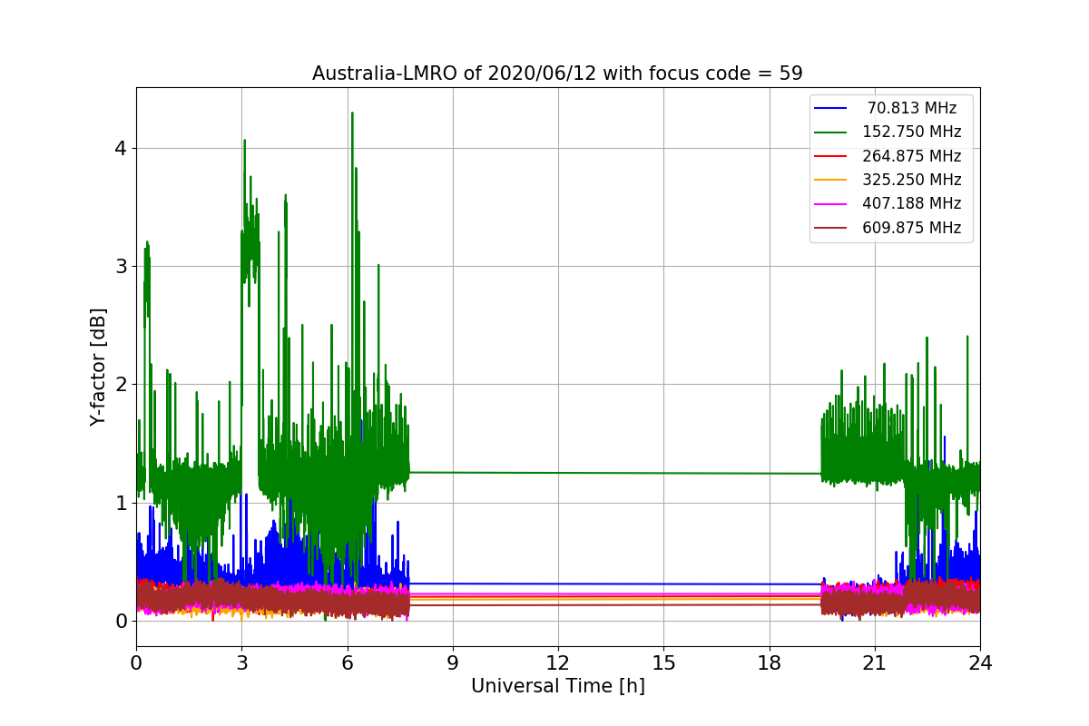
Task: Click the orange line swatch in legend
Action: pos(831,181)
